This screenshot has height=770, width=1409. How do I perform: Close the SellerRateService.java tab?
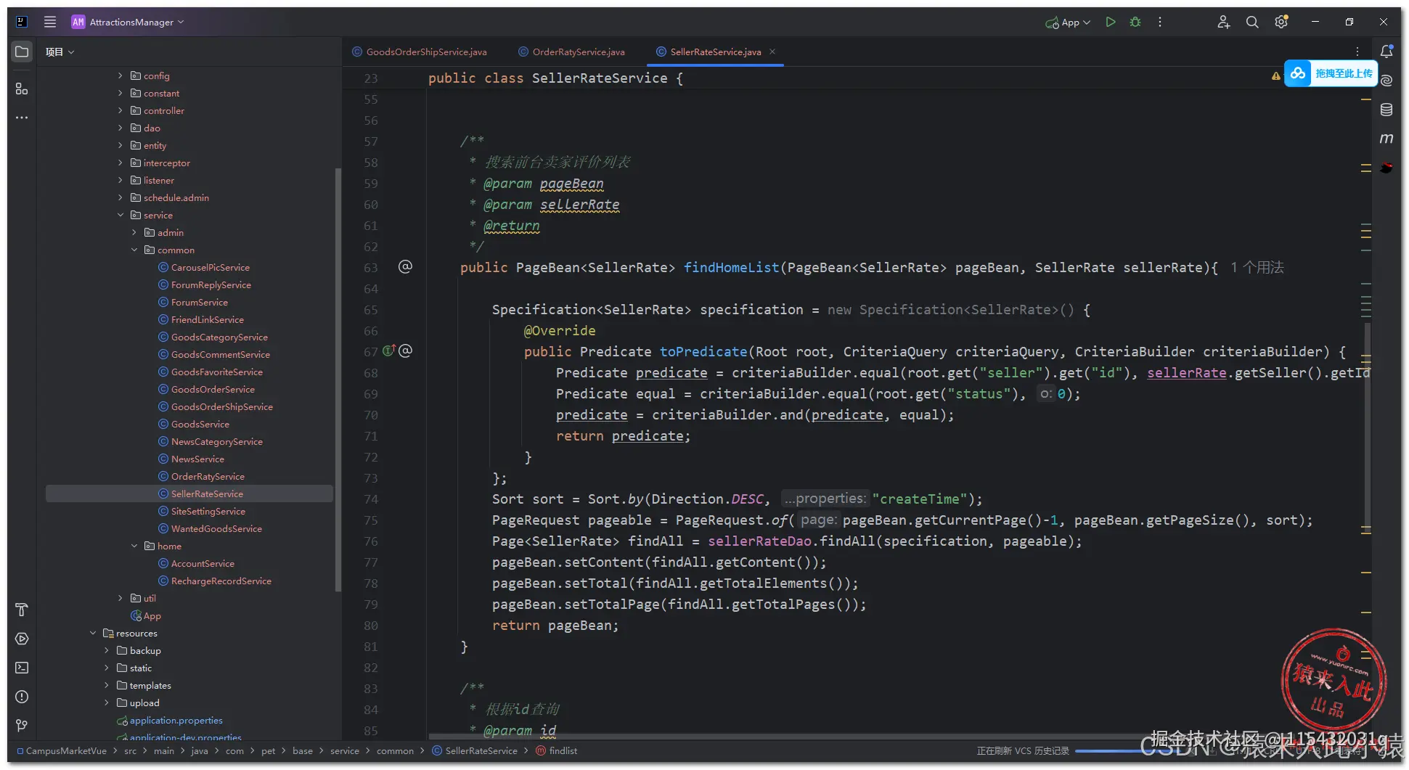point(772,52)
